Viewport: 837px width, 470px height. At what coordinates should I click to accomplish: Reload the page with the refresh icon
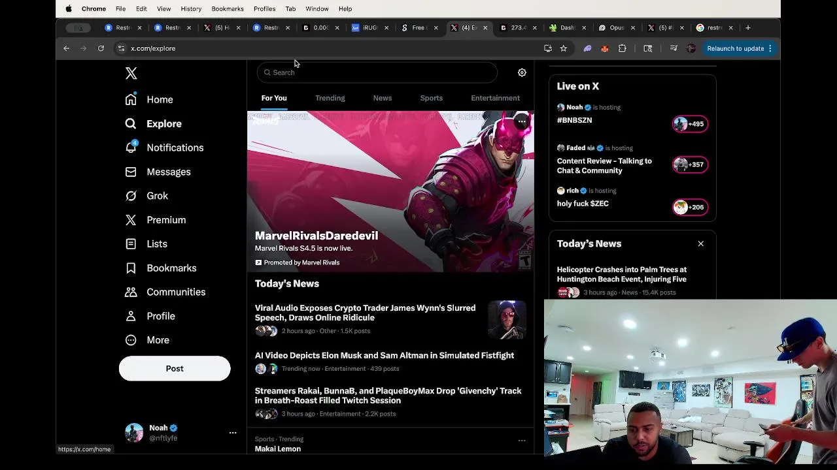(101, 48)
